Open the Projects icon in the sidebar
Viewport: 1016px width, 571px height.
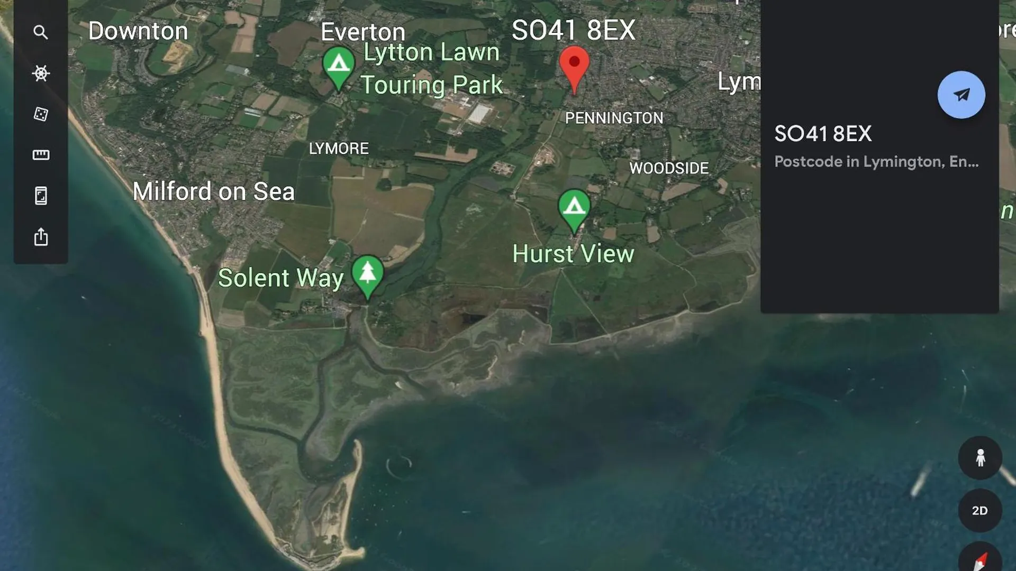click(x=41, y=196)
